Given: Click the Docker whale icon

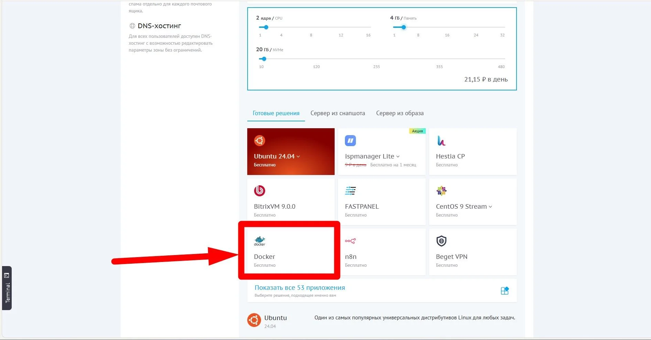Looking at the screenshot, I should [x=260, y=241].
